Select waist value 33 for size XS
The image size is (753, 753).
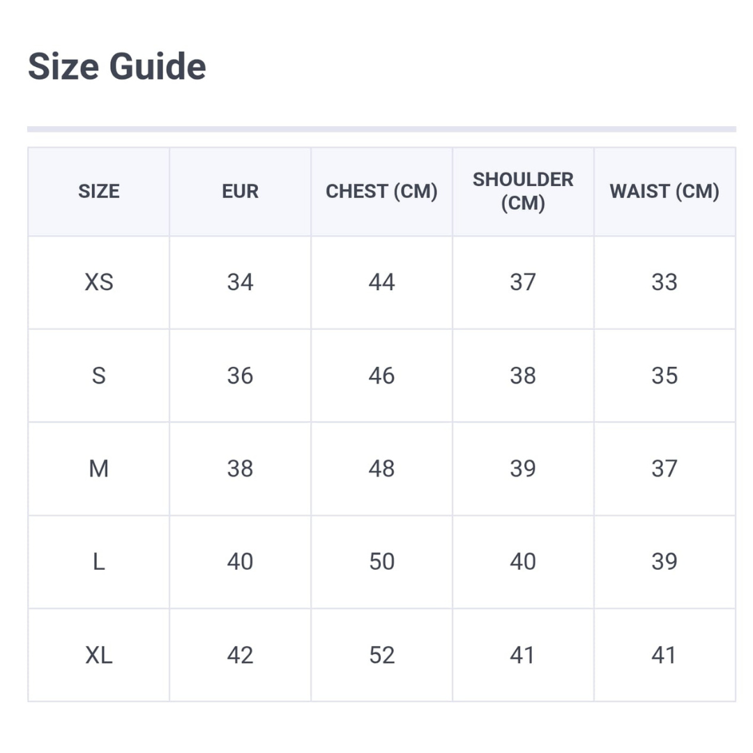pos(664,282)
